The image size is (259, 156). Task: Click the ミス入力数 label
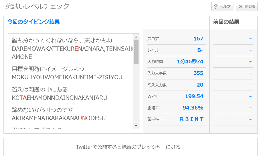157,85
